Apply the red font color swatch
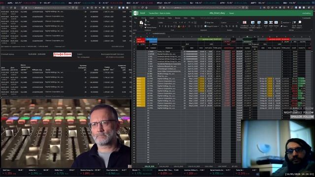The height and width of the screenshot is (177, 315). point(183,26)
